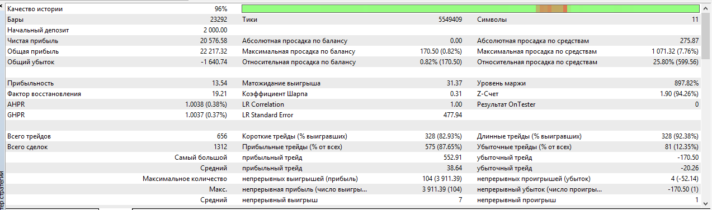
Task: Click Всего сделок value 1312
Action: click(x=220, y=147)
